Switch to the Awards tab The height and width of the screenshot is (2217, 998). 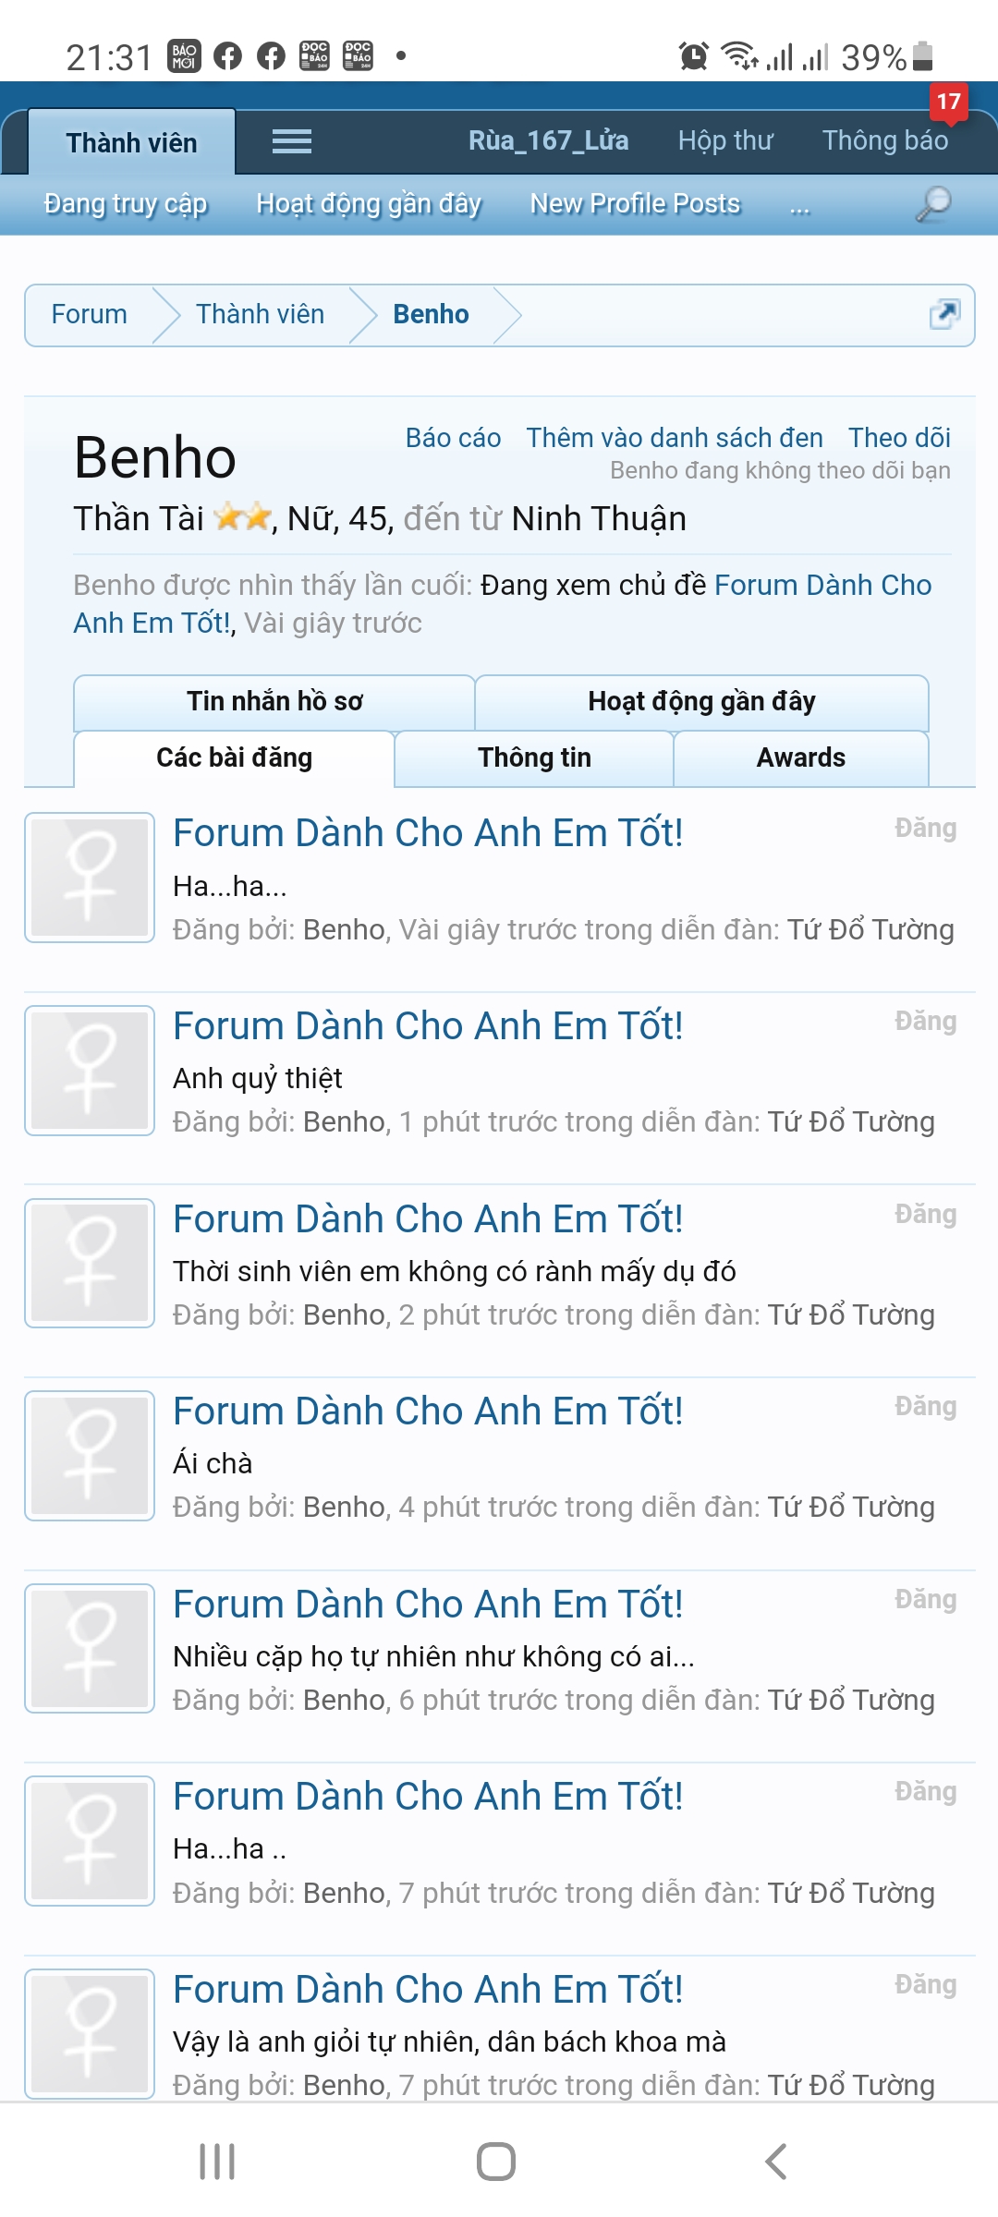pyautogui.click(x=800, y=757)
